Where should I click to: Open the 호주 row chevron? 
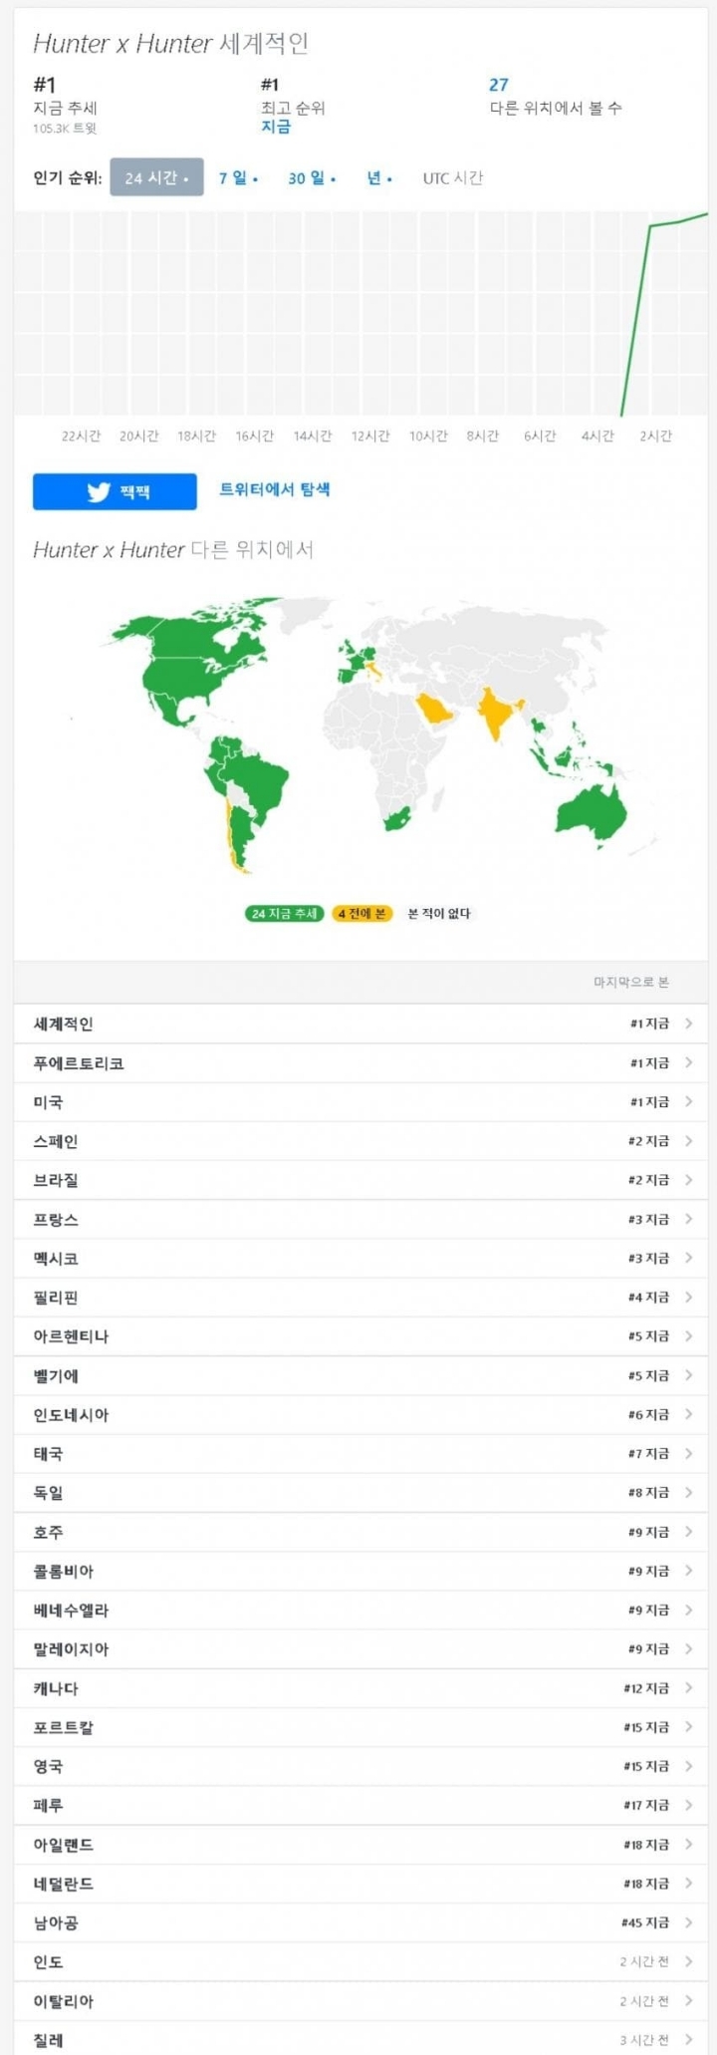point(689,1532)
